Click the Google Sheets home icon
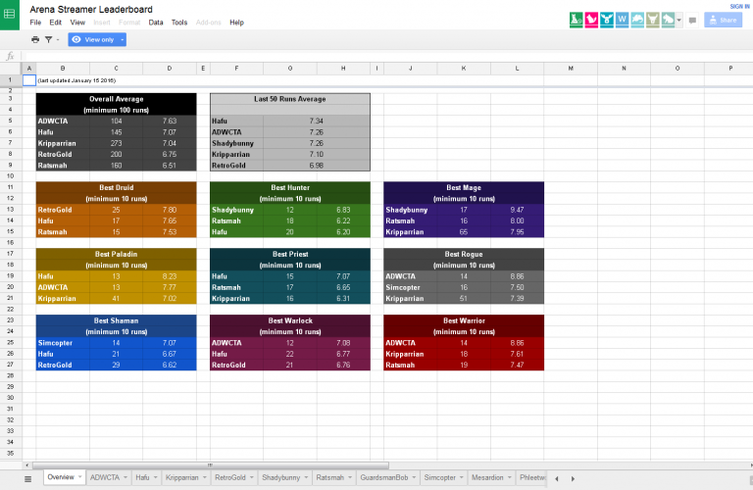753x490 pixels. tap(11, 14)
